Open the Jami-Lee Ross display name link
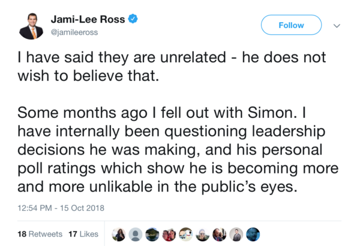The width and height of the screenshot is (360, 246). [88, 20]
